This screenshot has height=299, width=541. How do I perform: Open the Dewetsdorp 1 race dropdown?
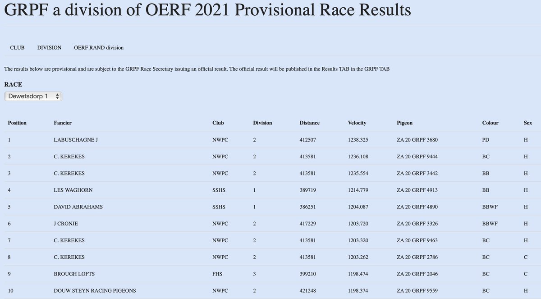[33, 96]
